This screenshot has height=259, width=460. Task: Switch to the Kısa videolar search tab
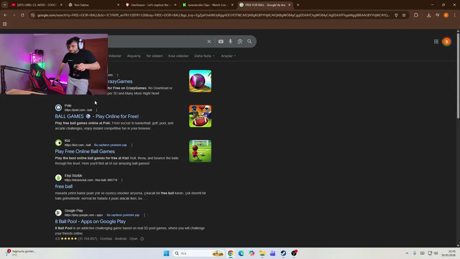click(x=178, y=56)
